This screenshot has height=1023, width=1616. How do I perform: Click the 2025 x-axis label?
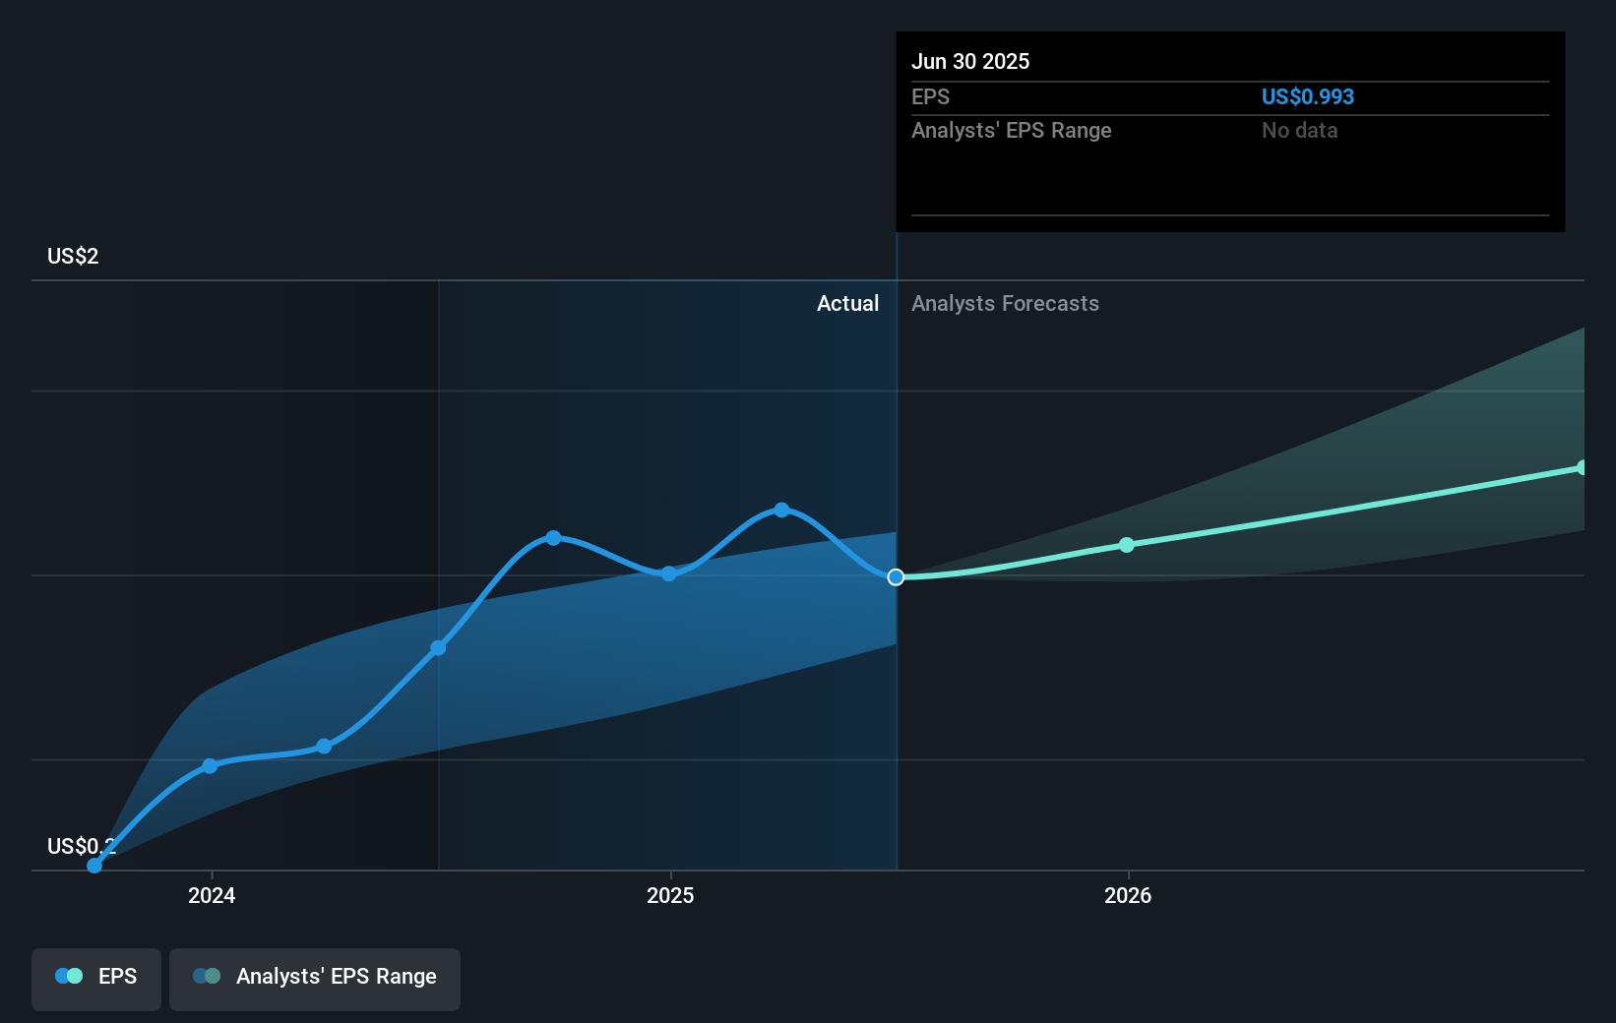(670, 895)
